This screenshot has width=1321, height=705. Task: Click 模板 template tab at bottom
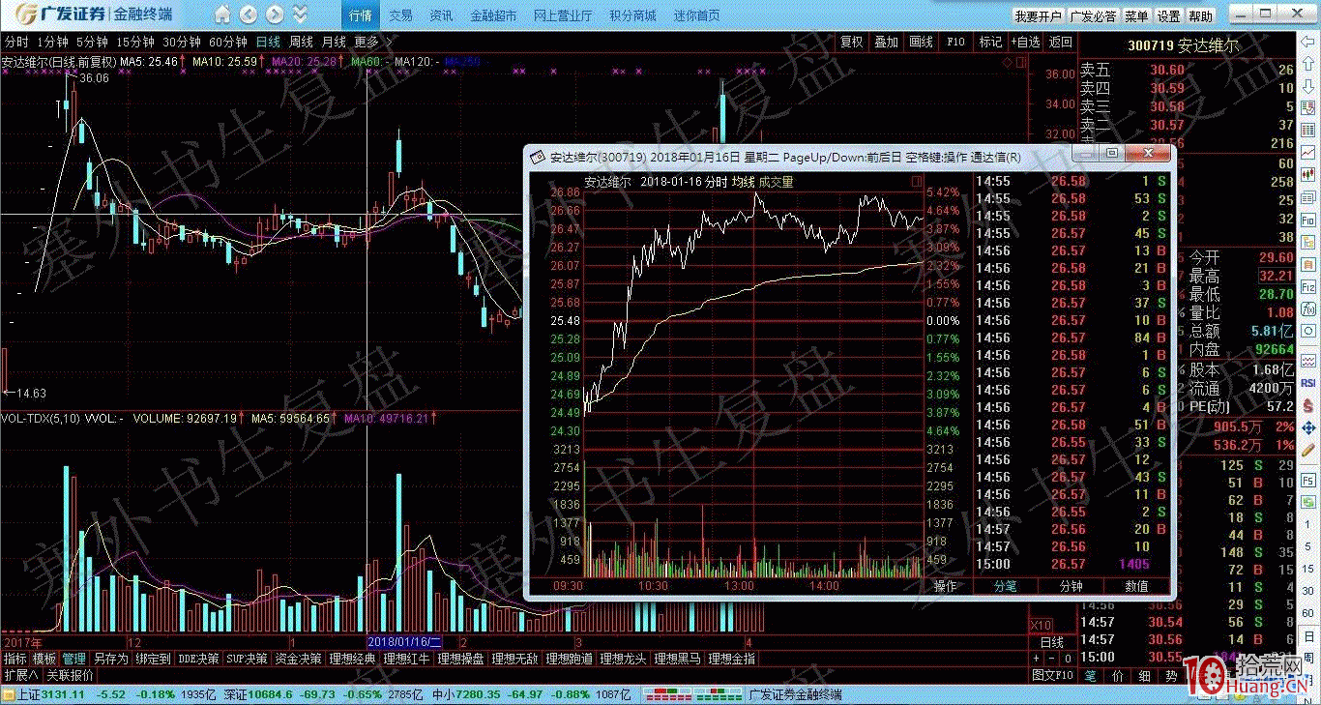tap(44, 658)
